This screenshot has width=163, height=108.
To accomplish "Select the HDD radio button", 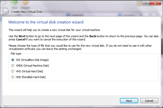I will (x=13, y=77).
